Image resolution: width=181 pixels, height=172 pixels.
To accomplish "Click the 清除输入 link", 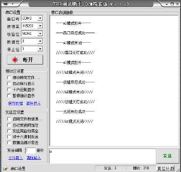I will [x=34, y=158].
